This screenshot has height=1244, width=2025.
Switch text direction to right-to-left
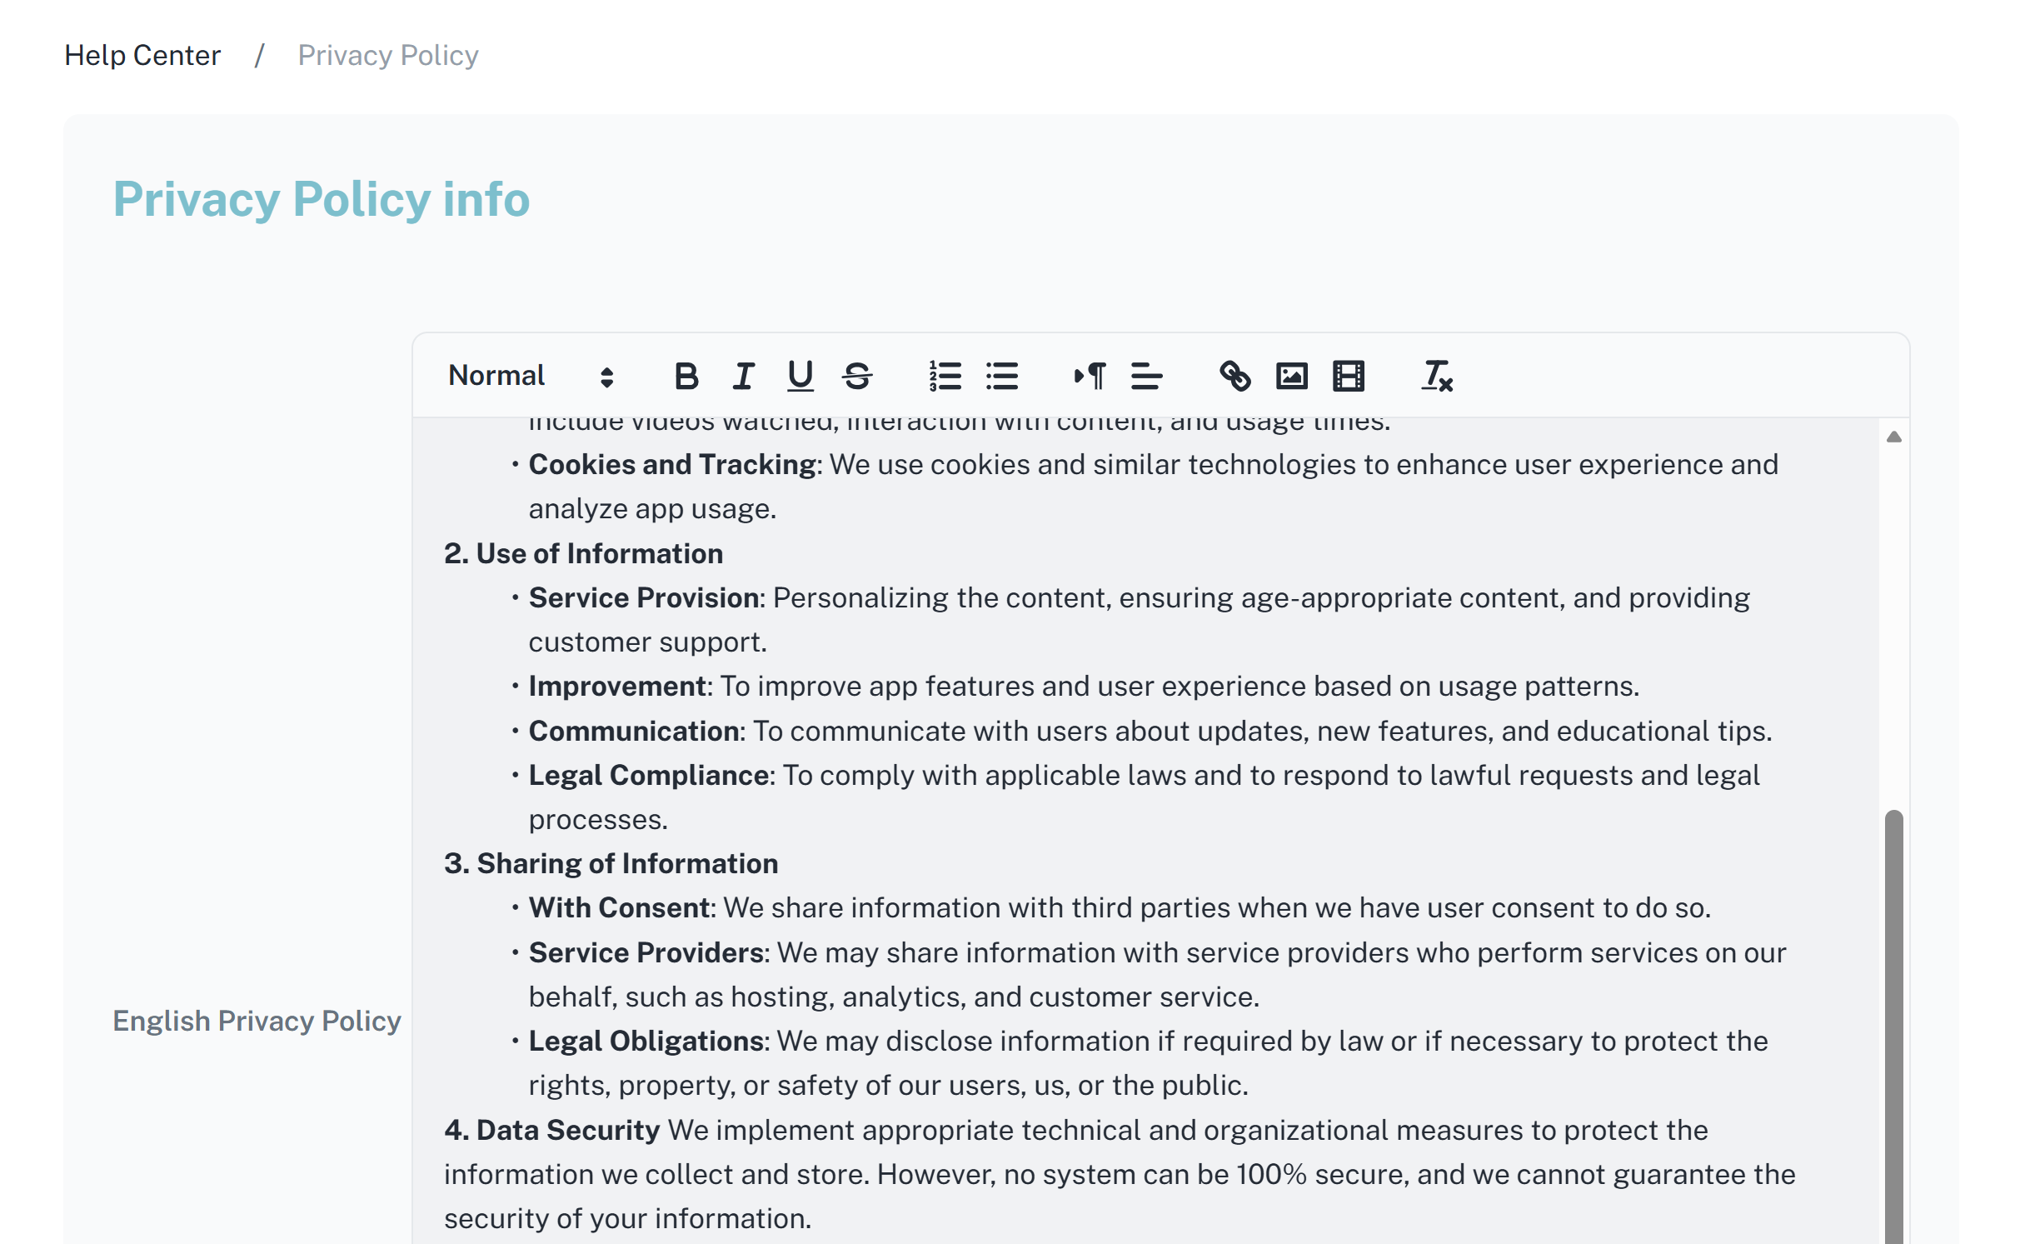(x=1090, y=376)
